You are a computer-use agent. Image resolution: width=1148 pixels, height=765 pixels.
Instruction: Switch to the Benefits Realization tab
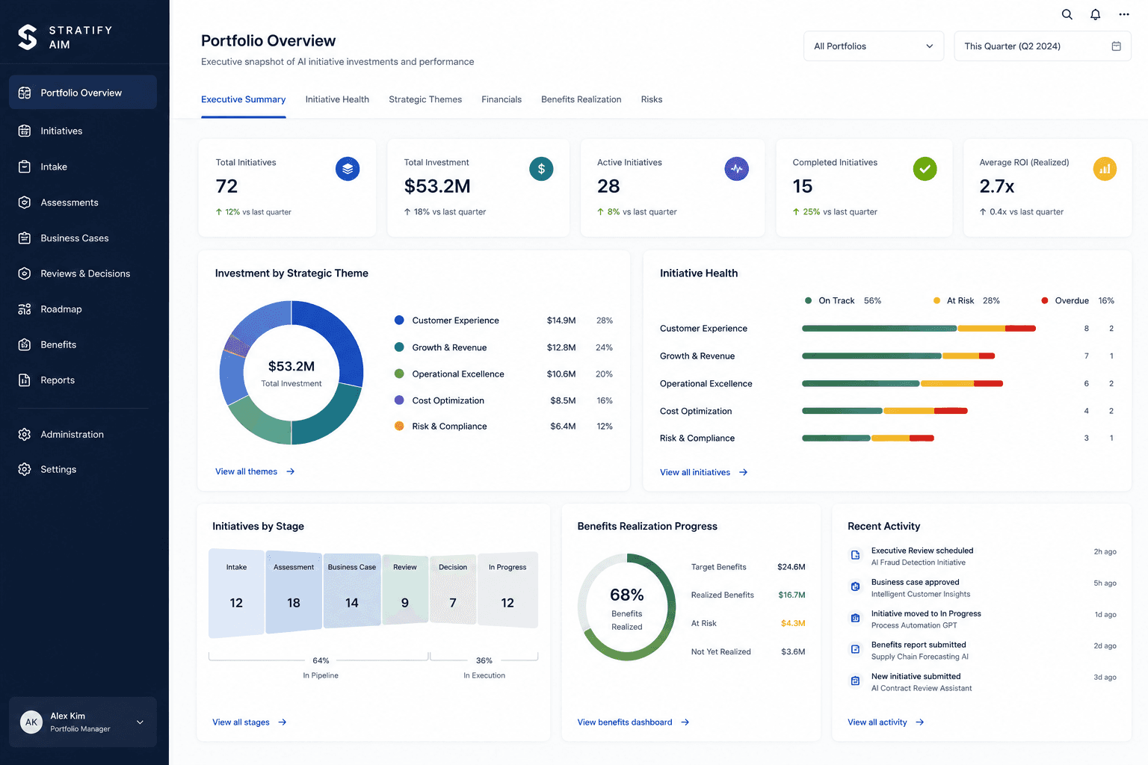[x=581, y=99]
